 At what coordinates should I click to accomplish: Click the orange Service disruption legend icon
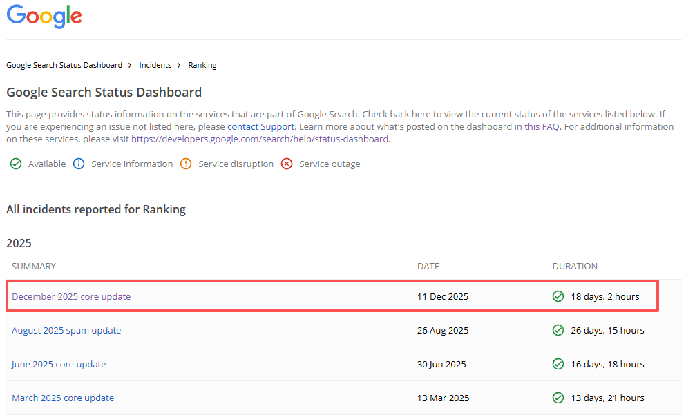point(186,164)
